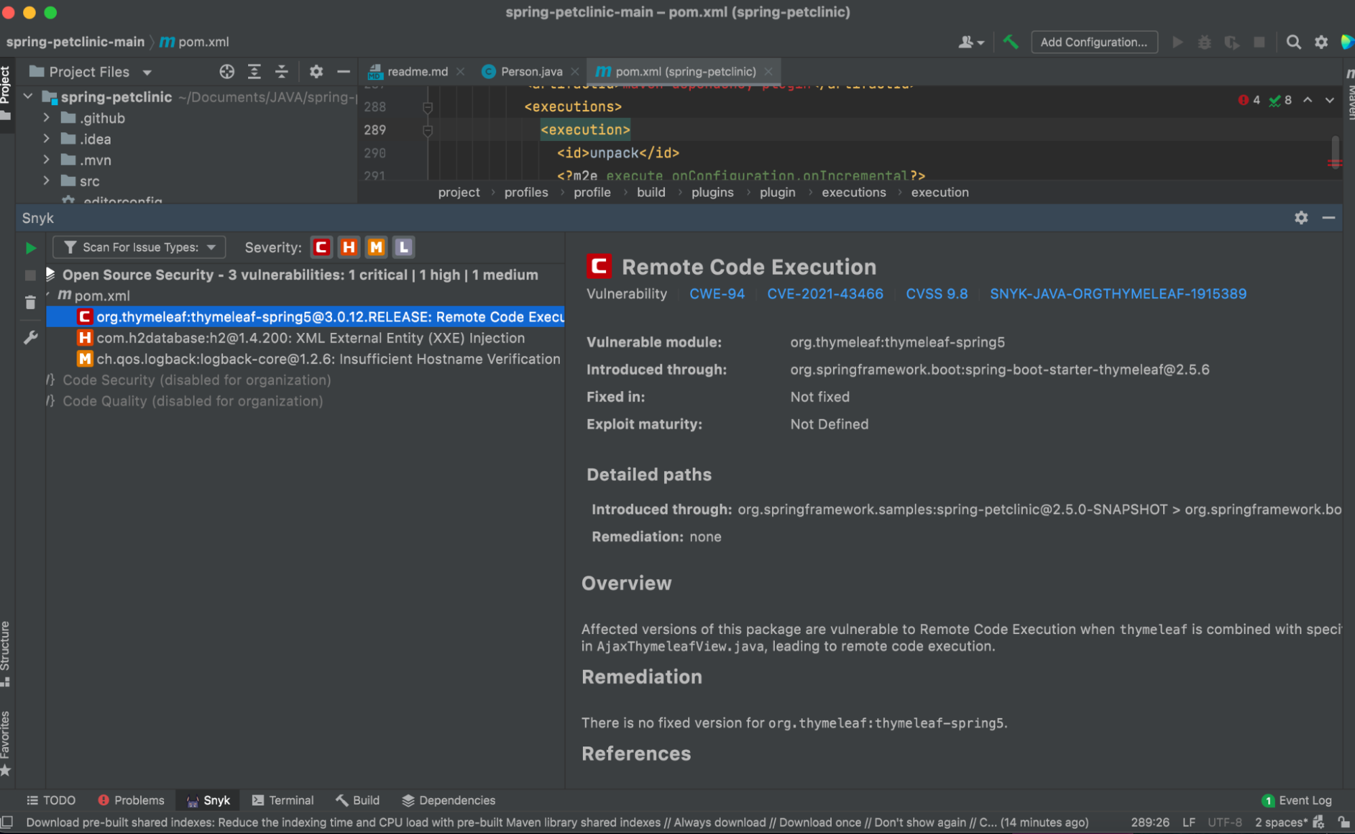Toggle Low severity filter
Image resolution: width=1355 pixels, height=834 pixels.
point(403,247)
